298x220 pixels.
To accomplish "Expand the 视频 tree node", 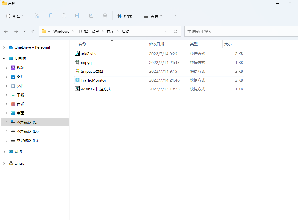I will [6, 68].
